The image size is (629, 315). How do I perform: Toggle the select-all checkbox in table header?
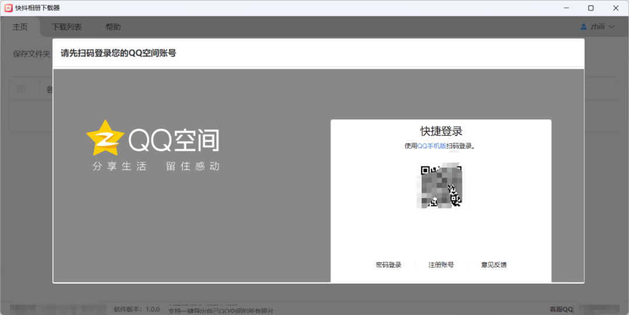point(21,90)
